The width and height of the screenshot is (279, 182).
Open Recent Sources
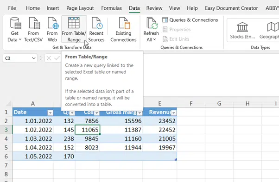(x=96, y=30)
